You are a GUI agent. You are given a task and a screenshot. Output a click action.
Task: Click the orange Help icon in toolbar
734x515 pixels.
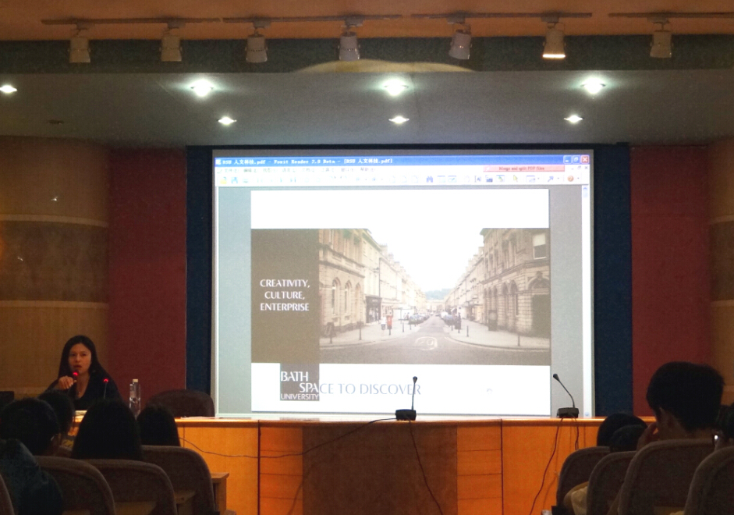(570, 179)
